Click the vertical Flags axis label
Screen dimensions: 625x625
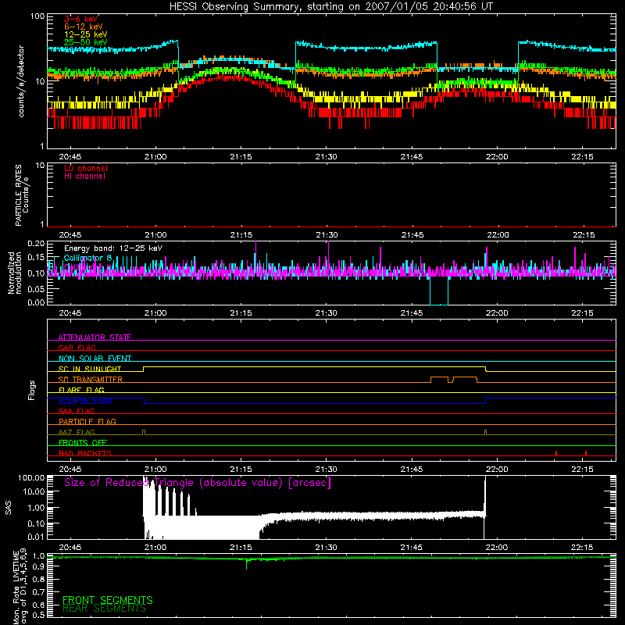coord(32,390)
